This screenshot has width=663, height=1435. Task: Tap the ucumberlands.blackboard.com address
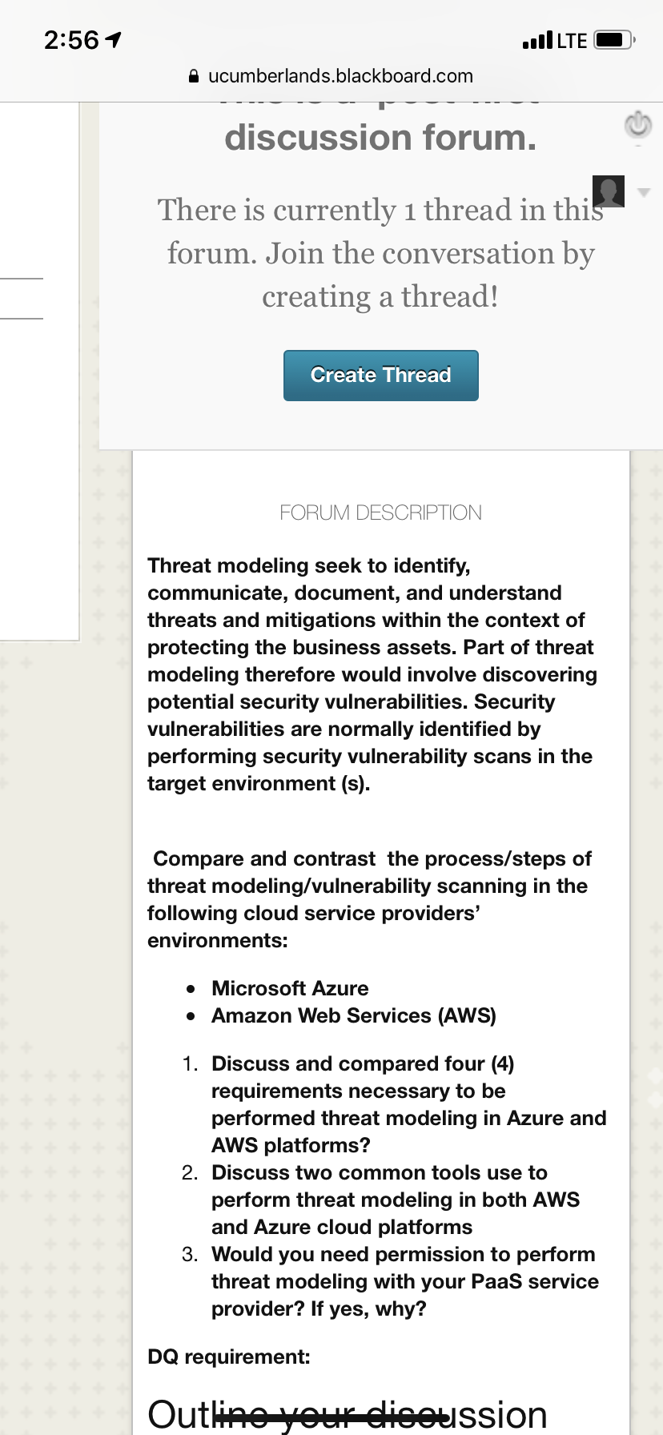[340, 76]
